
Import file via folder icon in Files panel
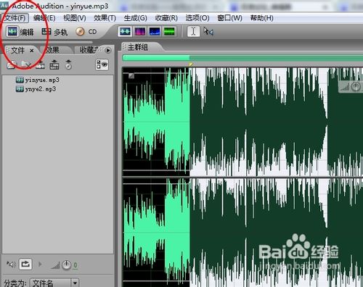point(11,65)
